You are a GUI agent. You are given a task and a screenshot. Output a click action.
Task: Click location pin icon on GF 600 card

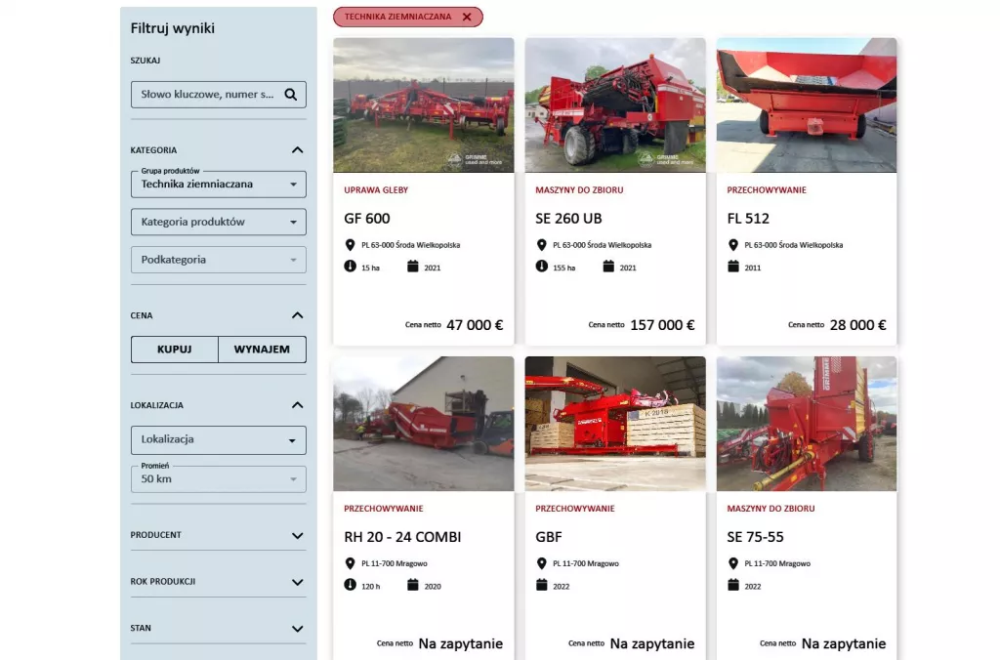click(350, 245)
